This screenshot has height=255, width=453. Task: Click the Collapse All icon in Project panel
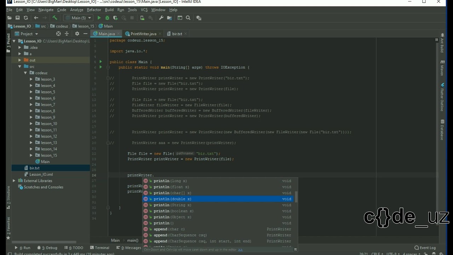tap(67, 34)
